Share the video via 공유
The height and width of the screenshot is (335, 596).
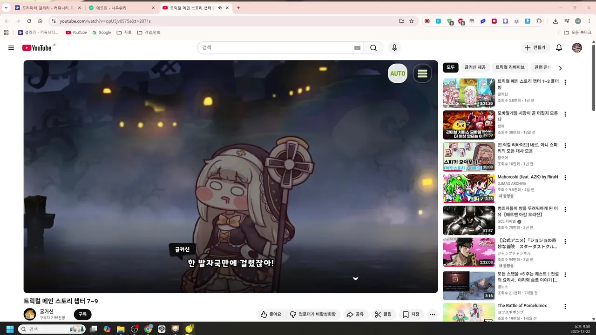coord(355,315)
